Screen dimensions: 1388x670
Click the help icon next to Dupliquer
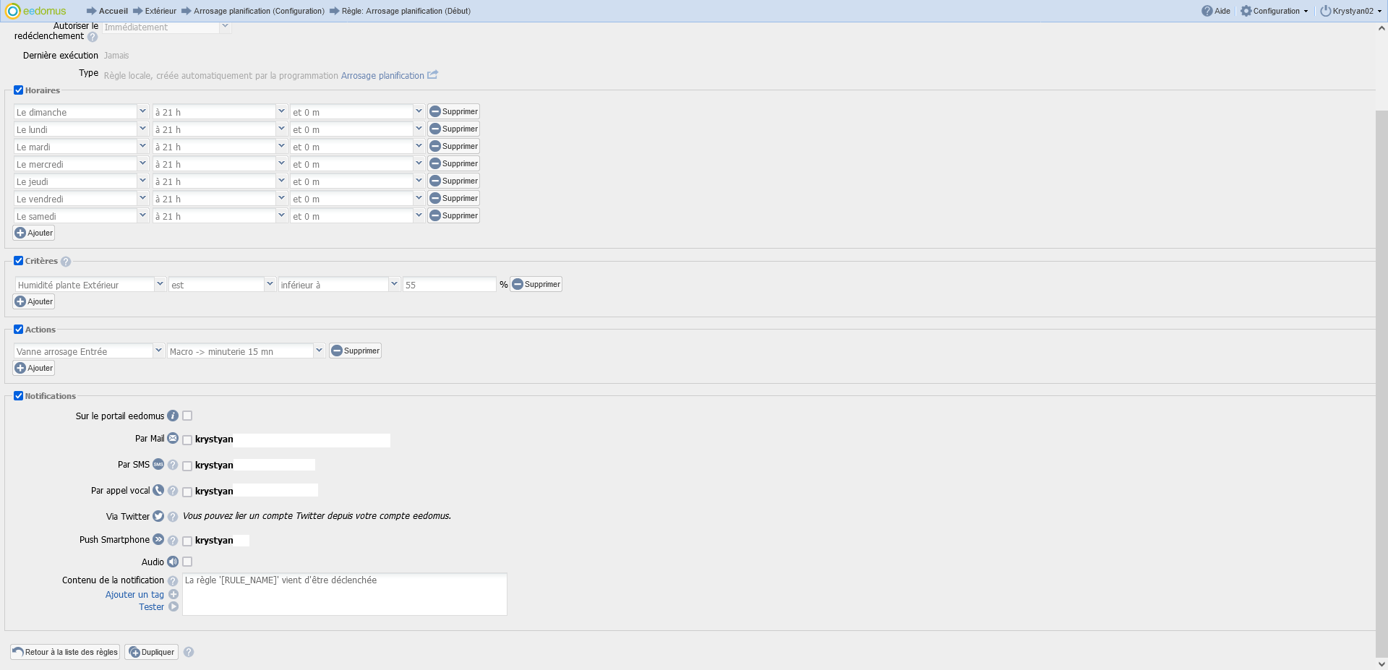click(x=189, y=652)
